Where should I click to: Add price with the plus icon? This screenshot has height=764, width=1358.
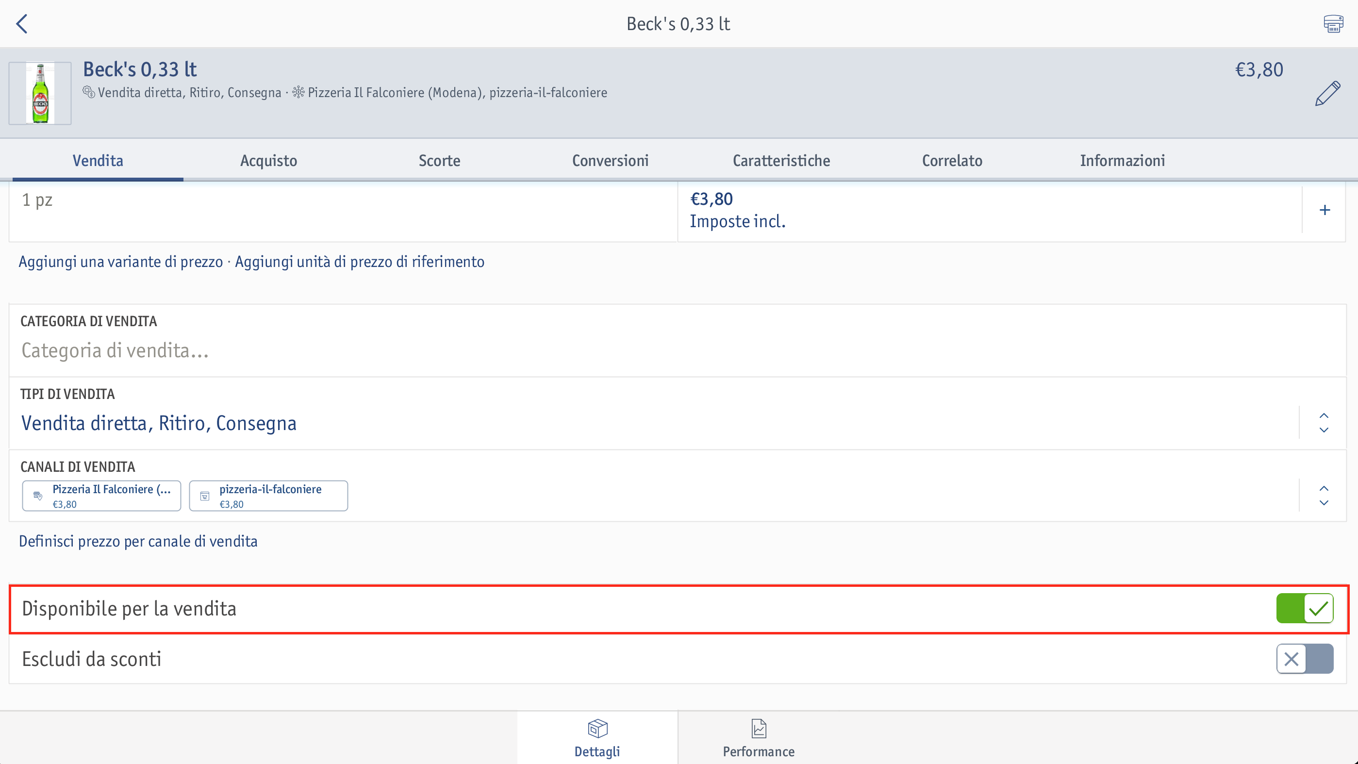tap(1324, 210)
